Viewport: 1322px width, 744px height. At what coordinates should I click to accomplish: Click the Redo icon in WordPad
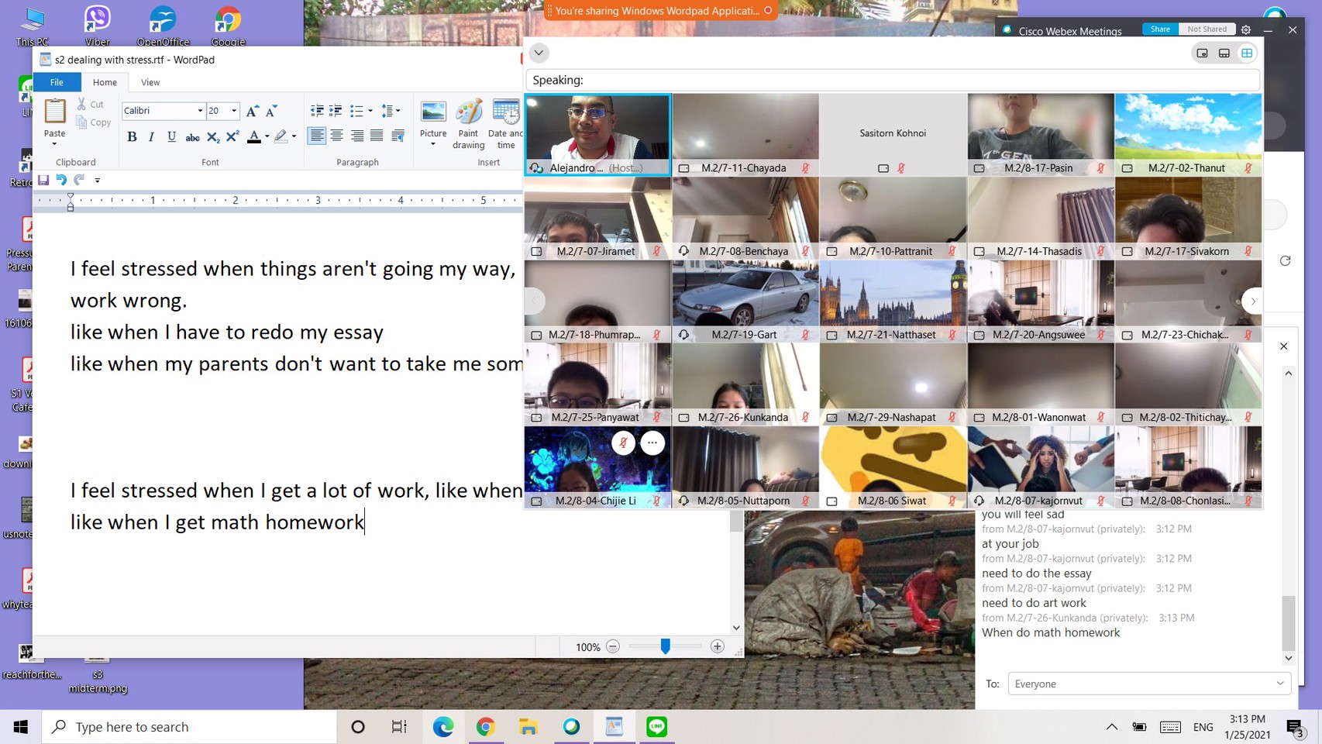79,180
